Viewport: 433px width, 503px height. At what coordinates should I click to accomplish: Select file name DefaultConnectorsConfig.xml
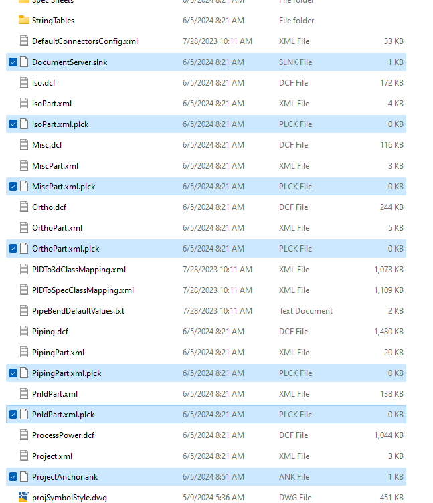click(x=85, y=41)
